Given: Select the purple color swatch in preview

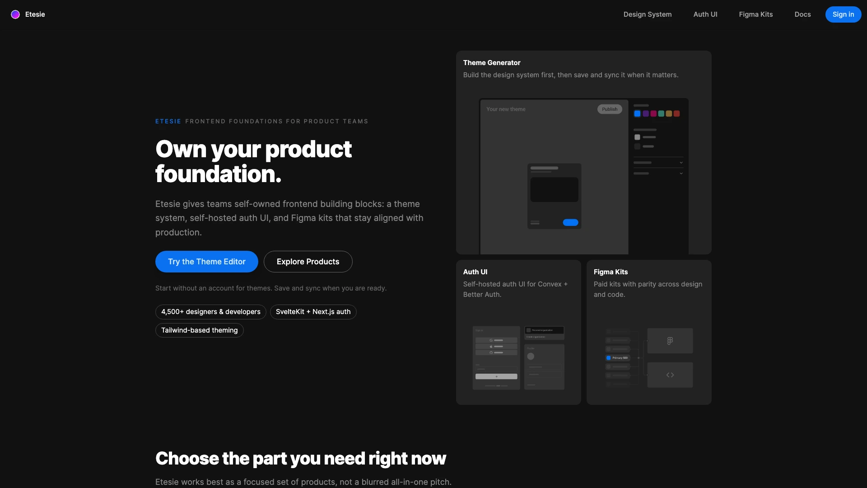Looking at the screenshot, I should [646, 114].
